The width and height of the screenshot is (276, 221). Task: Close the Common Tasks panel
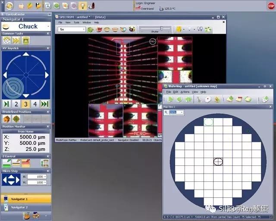48,34
